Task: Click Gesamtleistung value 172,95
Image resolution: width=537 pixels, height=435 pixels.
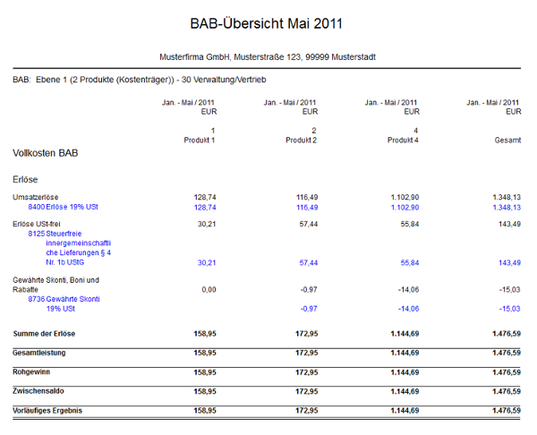Action: [306, 353]
